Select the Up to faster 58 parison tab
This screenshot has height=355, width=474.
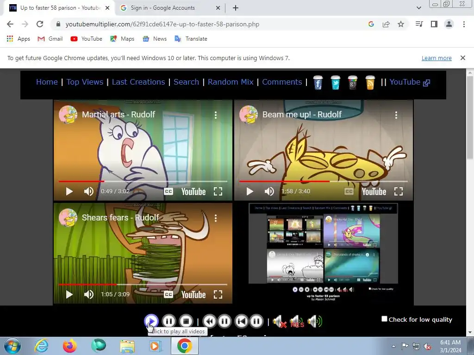59,8
